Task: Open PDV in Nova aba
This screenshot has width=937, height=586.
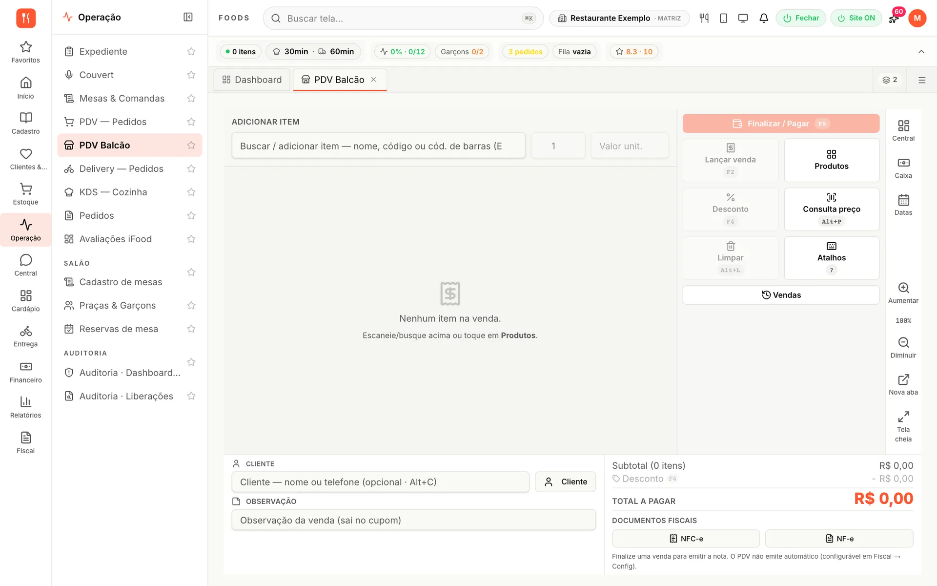Action: tap(903, 385)
